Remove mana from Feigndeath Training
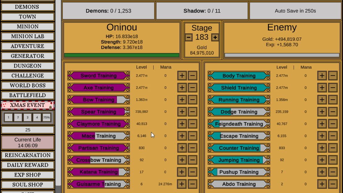343x193 pixels. (x=333, y=124)
